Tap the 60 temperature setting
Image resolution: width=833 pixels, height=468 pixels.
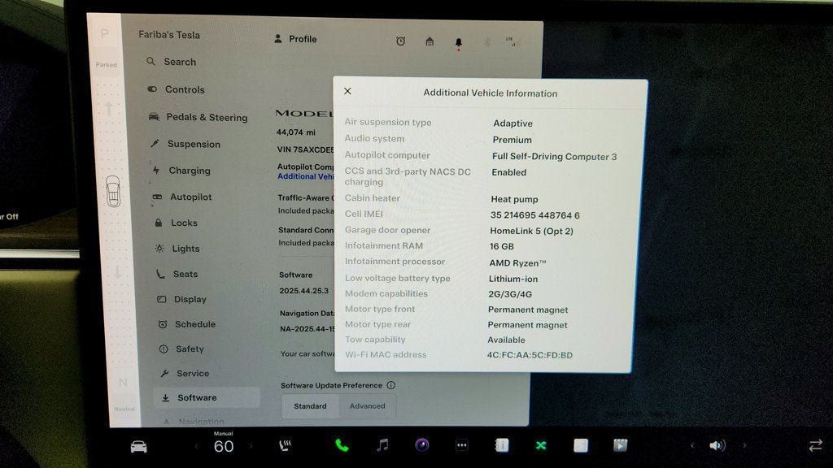coord(224,446)
